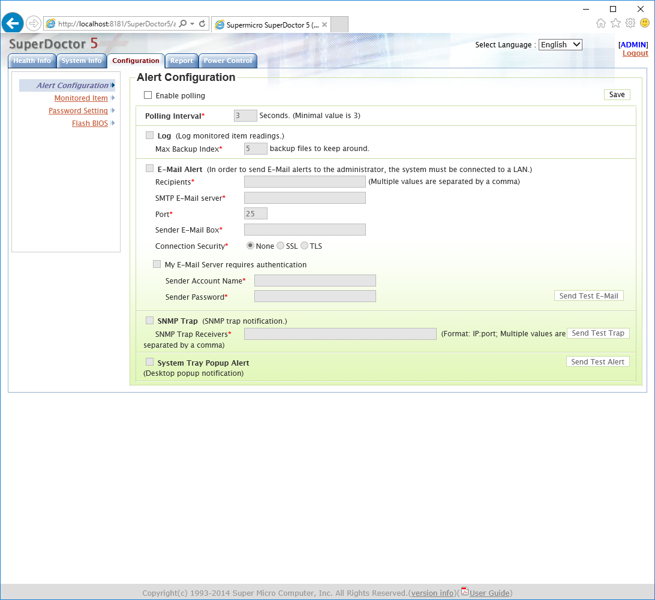Click the Recipients input field
The height and width of the screenshot is (600, 655).
coord(305,182)
